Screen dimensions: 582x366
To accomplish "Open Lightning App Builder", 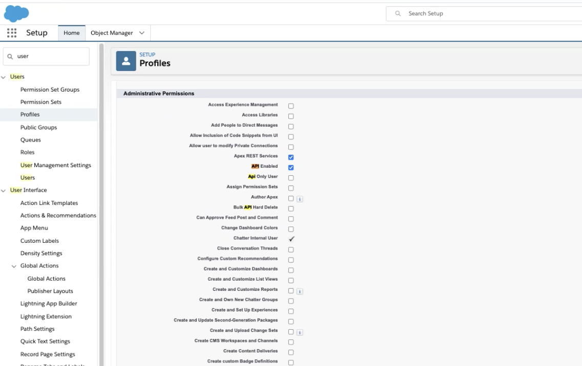I will tap(49, 304).
